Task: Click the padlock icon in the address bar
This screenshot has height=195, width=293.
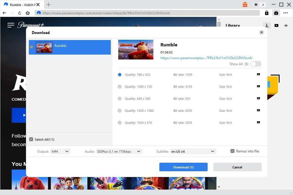Action: coord(266,13)
